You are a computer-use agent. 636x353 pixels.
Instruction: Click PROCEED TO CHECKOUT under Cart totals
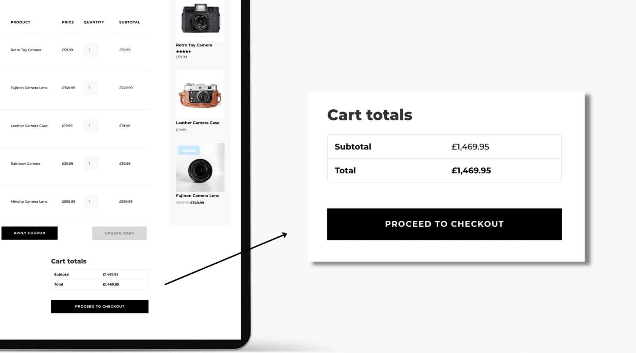pyautogui.click(x=99, y=306)
